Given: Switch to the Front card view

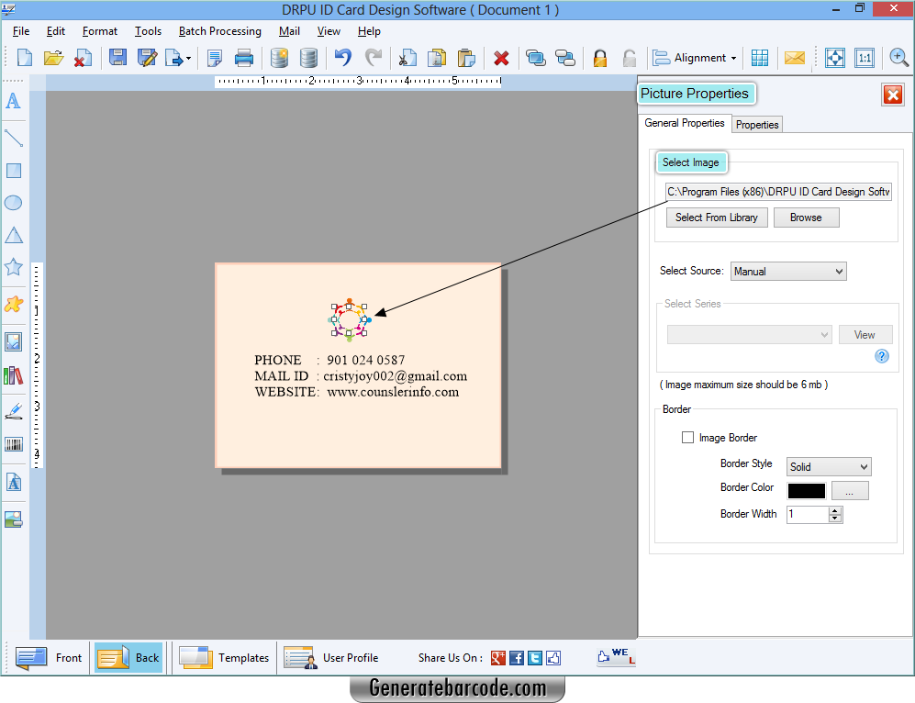Looking at the screenshot, I should pos(48,657).
